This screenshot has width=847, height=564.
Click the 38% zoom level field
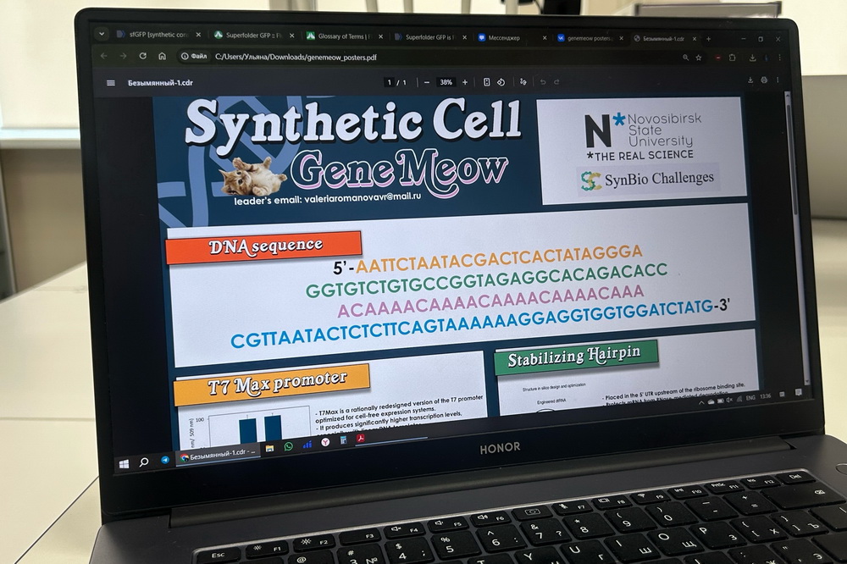446,82
